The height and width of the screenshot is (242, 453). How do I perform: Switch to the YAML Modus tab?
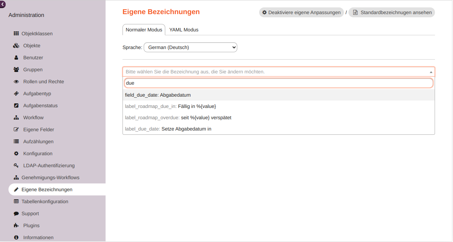coord(184,30)
